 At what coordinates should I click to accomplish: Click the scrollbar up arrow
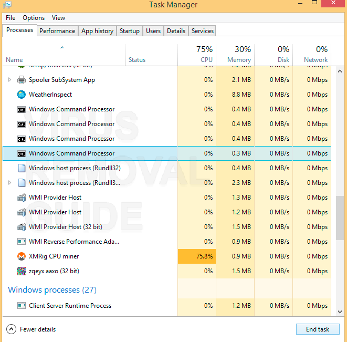click(x=340, y=71)
